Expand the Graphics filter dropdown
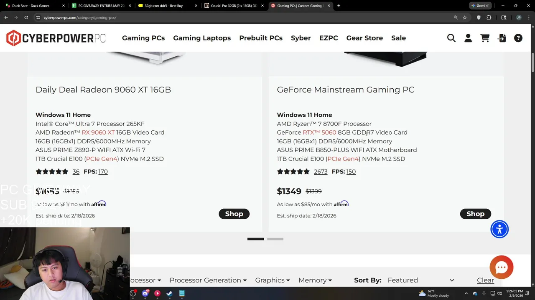This screenshot has height=300, width=535. coord(273,280)
